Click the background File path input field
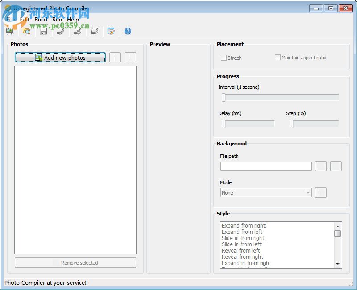This screenshot has height=290, width=357. point(266,166)
